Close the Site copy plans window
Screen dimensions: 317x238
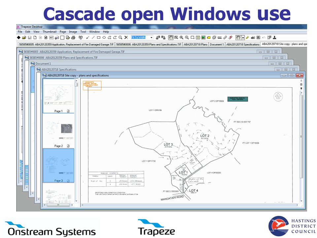click(x=299, y=75)
